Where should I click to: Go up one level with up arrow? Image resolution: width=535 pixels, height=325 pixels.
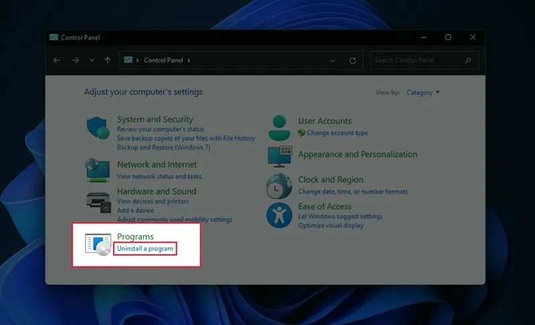click(108, 61)
